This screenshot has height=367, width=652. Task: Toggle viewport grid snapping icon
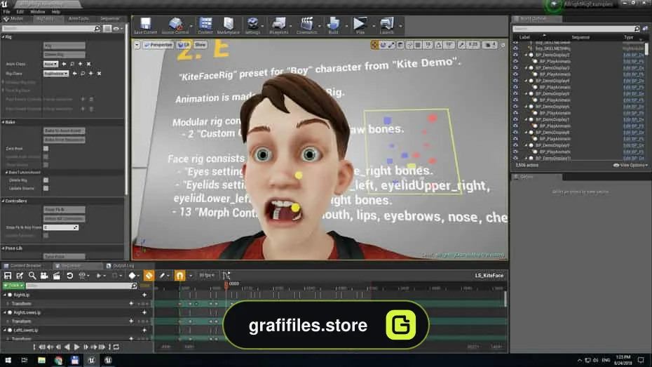[419, 45]
